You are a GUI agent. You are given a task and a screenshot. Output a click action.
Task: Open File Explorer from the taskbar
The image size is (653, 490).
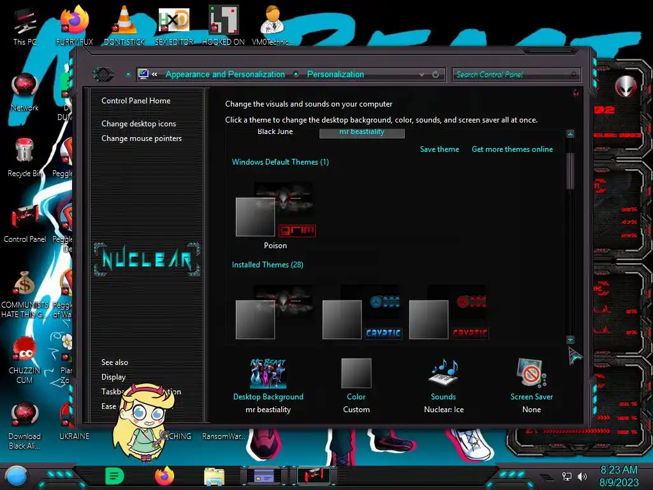click(214, 477)
